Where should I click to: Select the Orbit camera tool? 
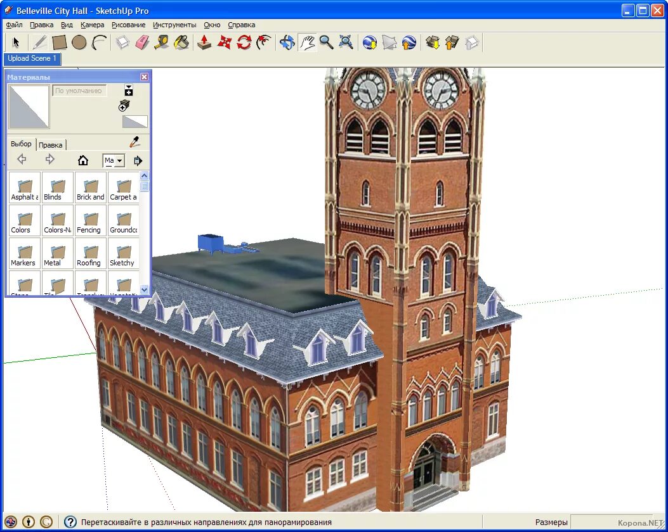pyautogui.click(x=287, y=42)
